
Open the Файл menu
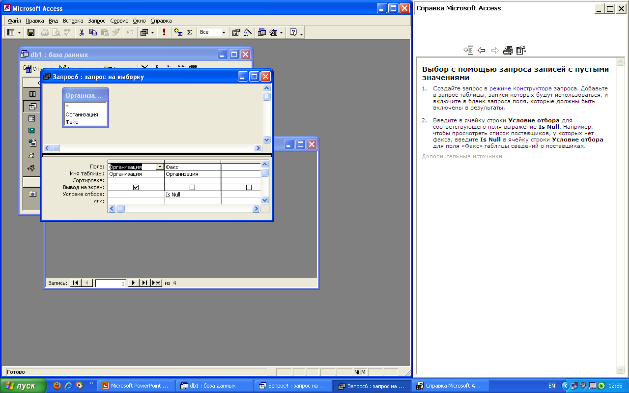(14, 21)
